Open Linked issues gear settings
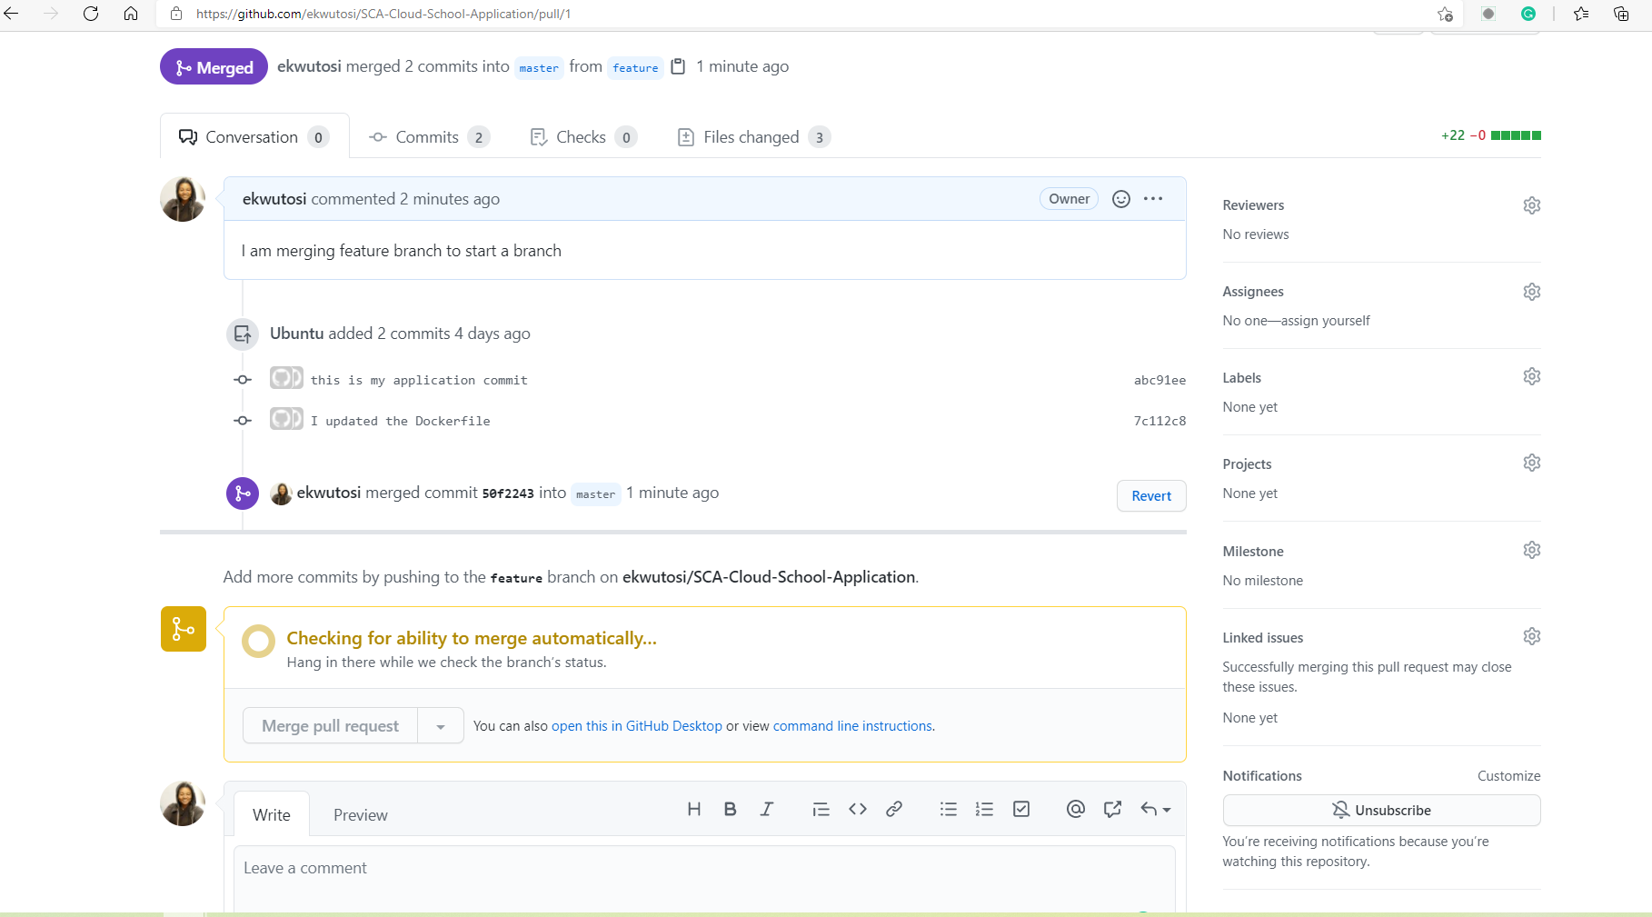 pyautogui.click(x=1532, y=636)
